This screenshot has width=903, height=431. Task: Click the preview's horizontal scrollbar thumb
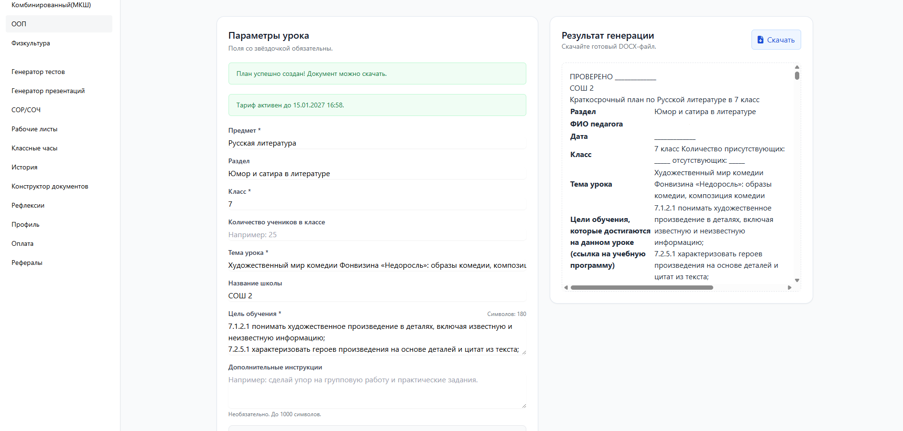642,287
